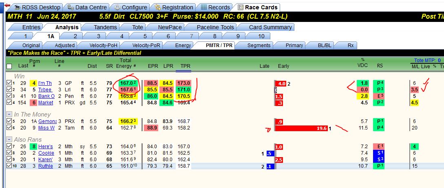Click the 4.0 Early bar for I'm Th
Viewport: 444px width, 188px height.
(x=281, y=84)
